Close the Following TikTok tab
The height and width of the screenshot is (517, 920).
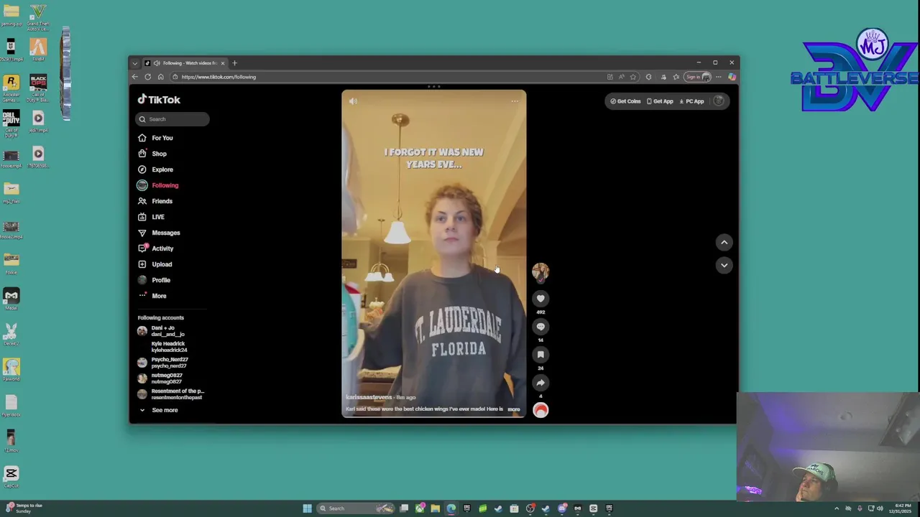pyautogui.click(x=222, y=63)
